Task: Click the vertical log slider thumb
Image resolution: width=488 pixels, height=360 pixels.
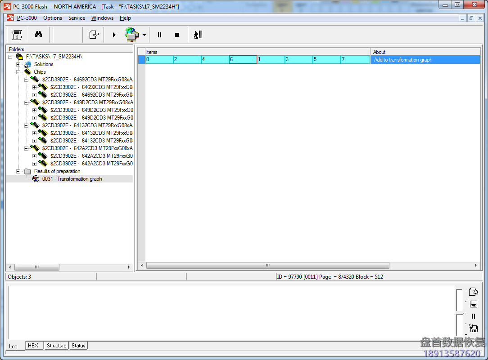Action: pyautogui.click(x=458, y=313)
